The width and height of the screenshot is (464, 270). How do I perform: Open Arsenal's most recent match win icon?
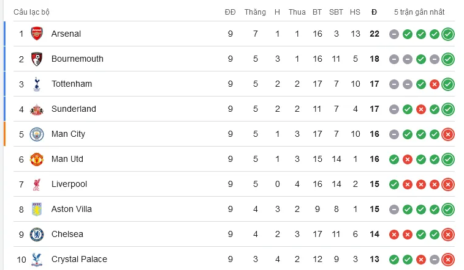448,34
